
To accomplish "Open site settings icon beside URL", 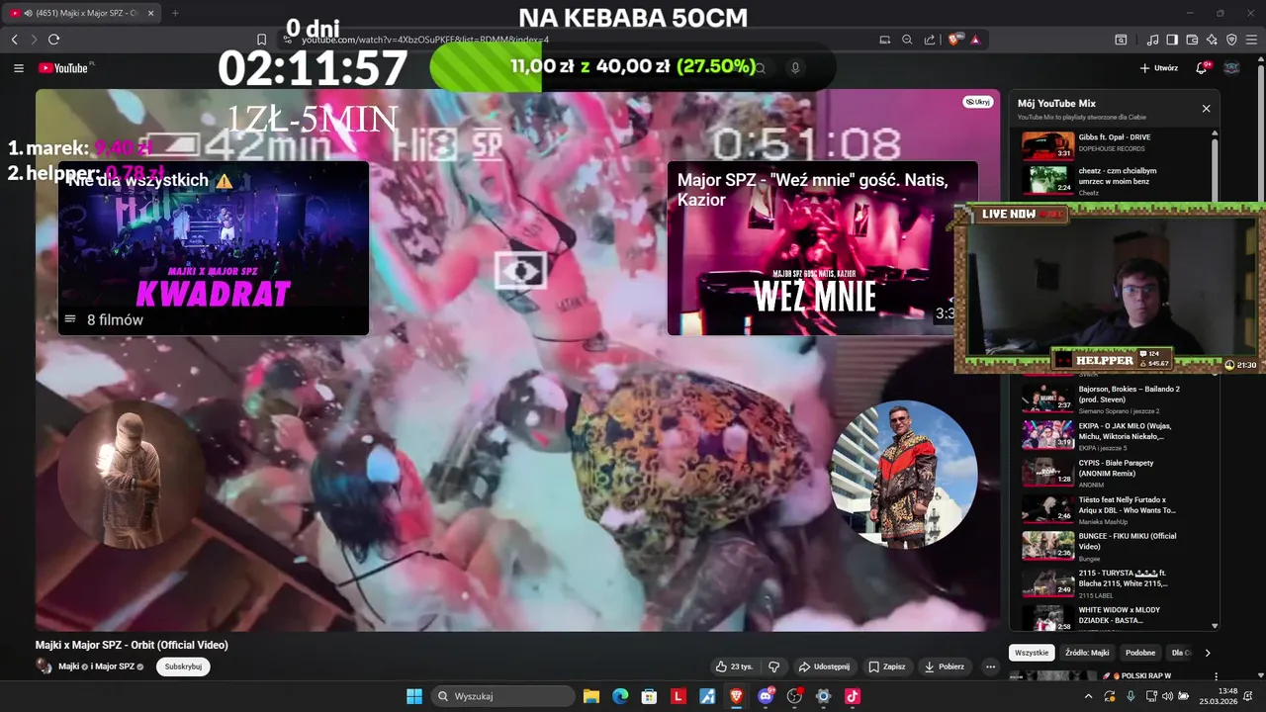I will click(x=287, y=40).
